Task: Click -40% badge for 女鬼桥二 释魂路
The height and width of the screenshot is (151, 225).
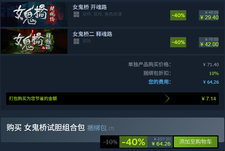Action: click(x=178, y=42)
